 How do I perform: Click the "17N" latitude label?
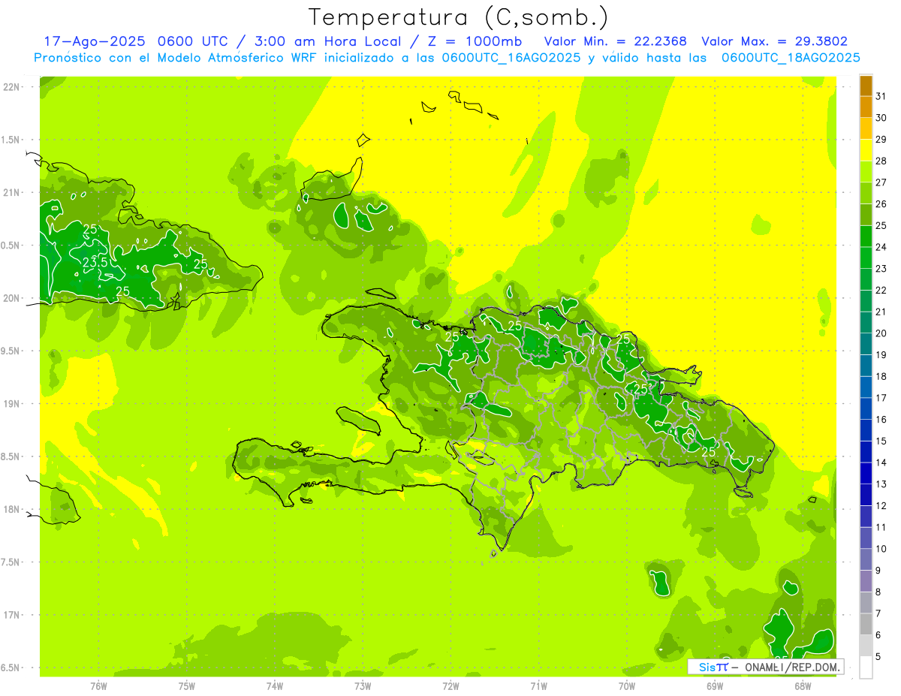[13, 615]
